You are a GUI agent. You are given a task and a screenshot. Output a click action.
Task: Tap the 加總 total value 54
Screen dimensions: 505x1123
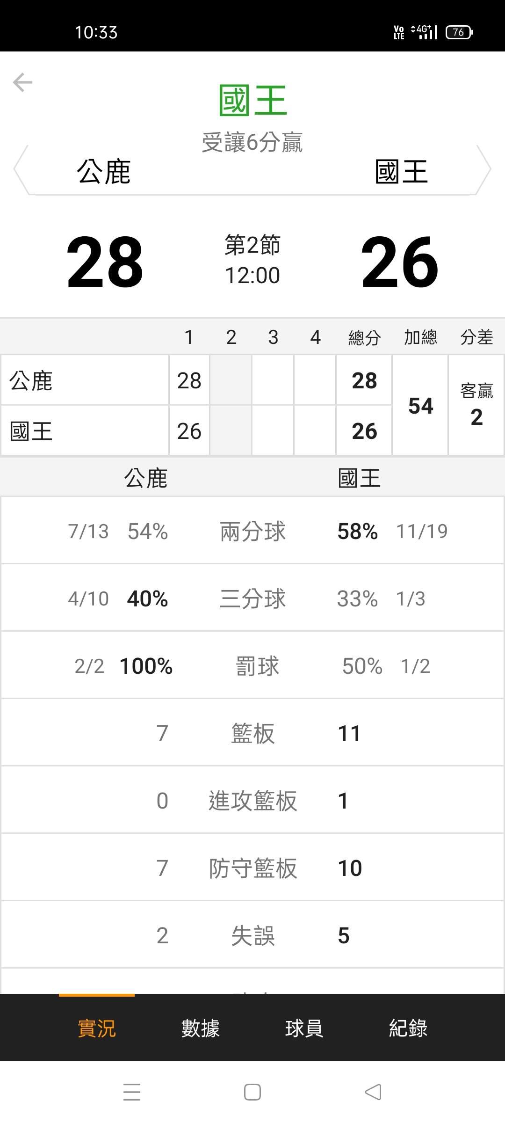pos(420,406)
